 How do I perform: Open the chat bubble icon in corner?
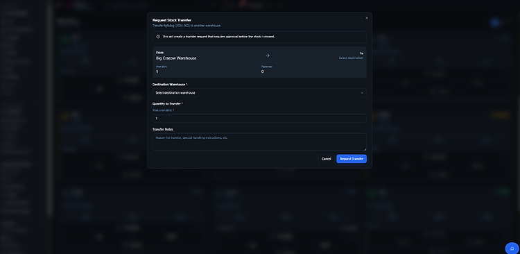click(512, 248)
